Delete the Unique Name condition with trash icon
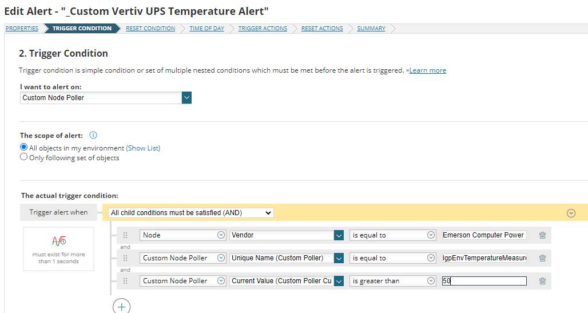588x313 pixels. coord(542,258)
